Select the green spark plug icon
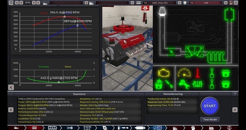Screen dimensions: 246x130 (169, 84)
